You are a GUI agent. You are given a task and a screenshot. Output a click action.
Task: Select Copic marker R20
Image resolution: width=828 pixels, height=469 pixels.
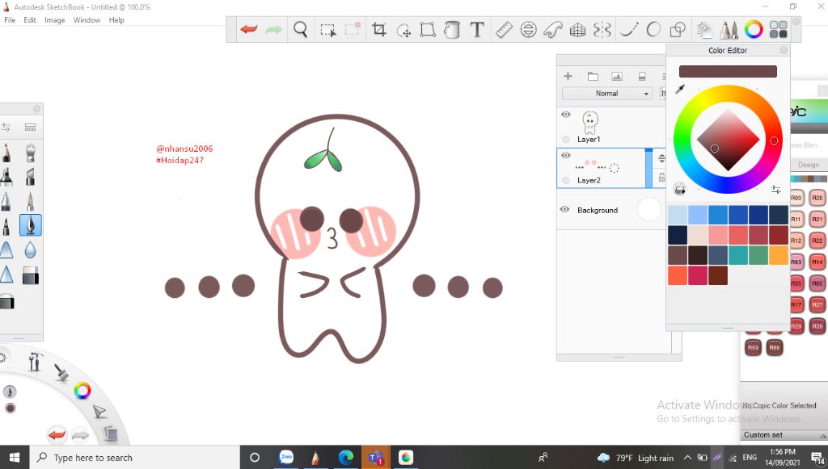tap(817, 198)
